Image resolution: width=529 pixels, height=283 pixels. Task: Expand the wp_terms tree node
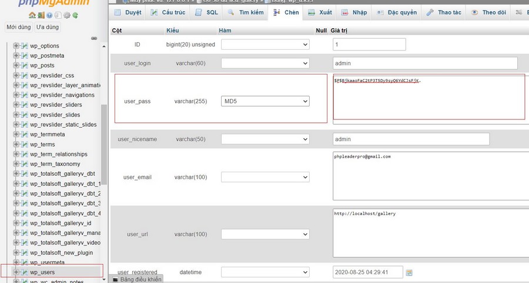pos(16,144)
